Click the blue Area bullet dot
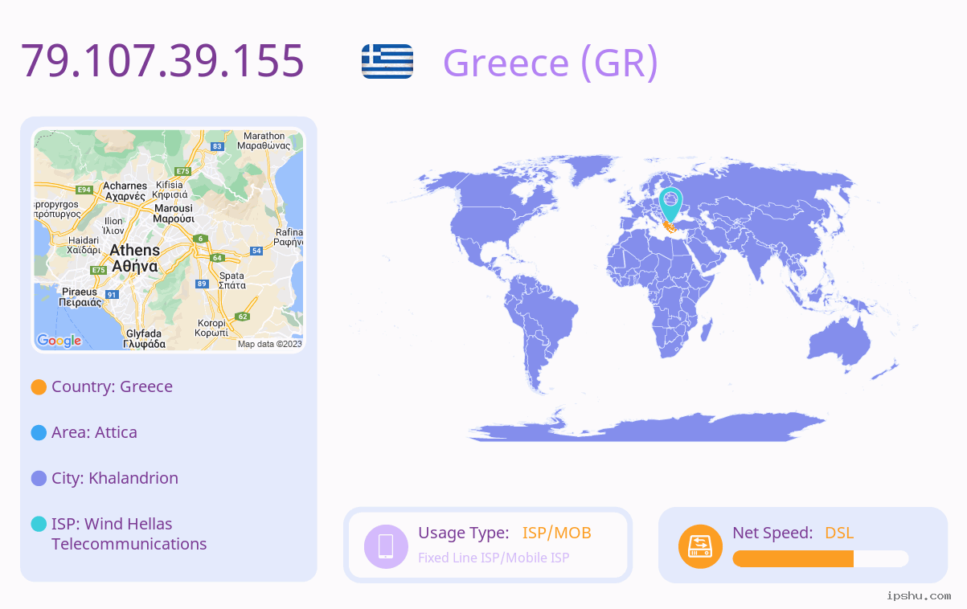 (x=39, y=433)
